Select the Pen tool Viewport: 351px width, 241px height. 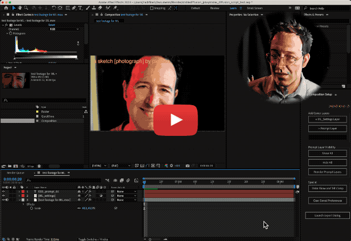click(x=74, y=8)
